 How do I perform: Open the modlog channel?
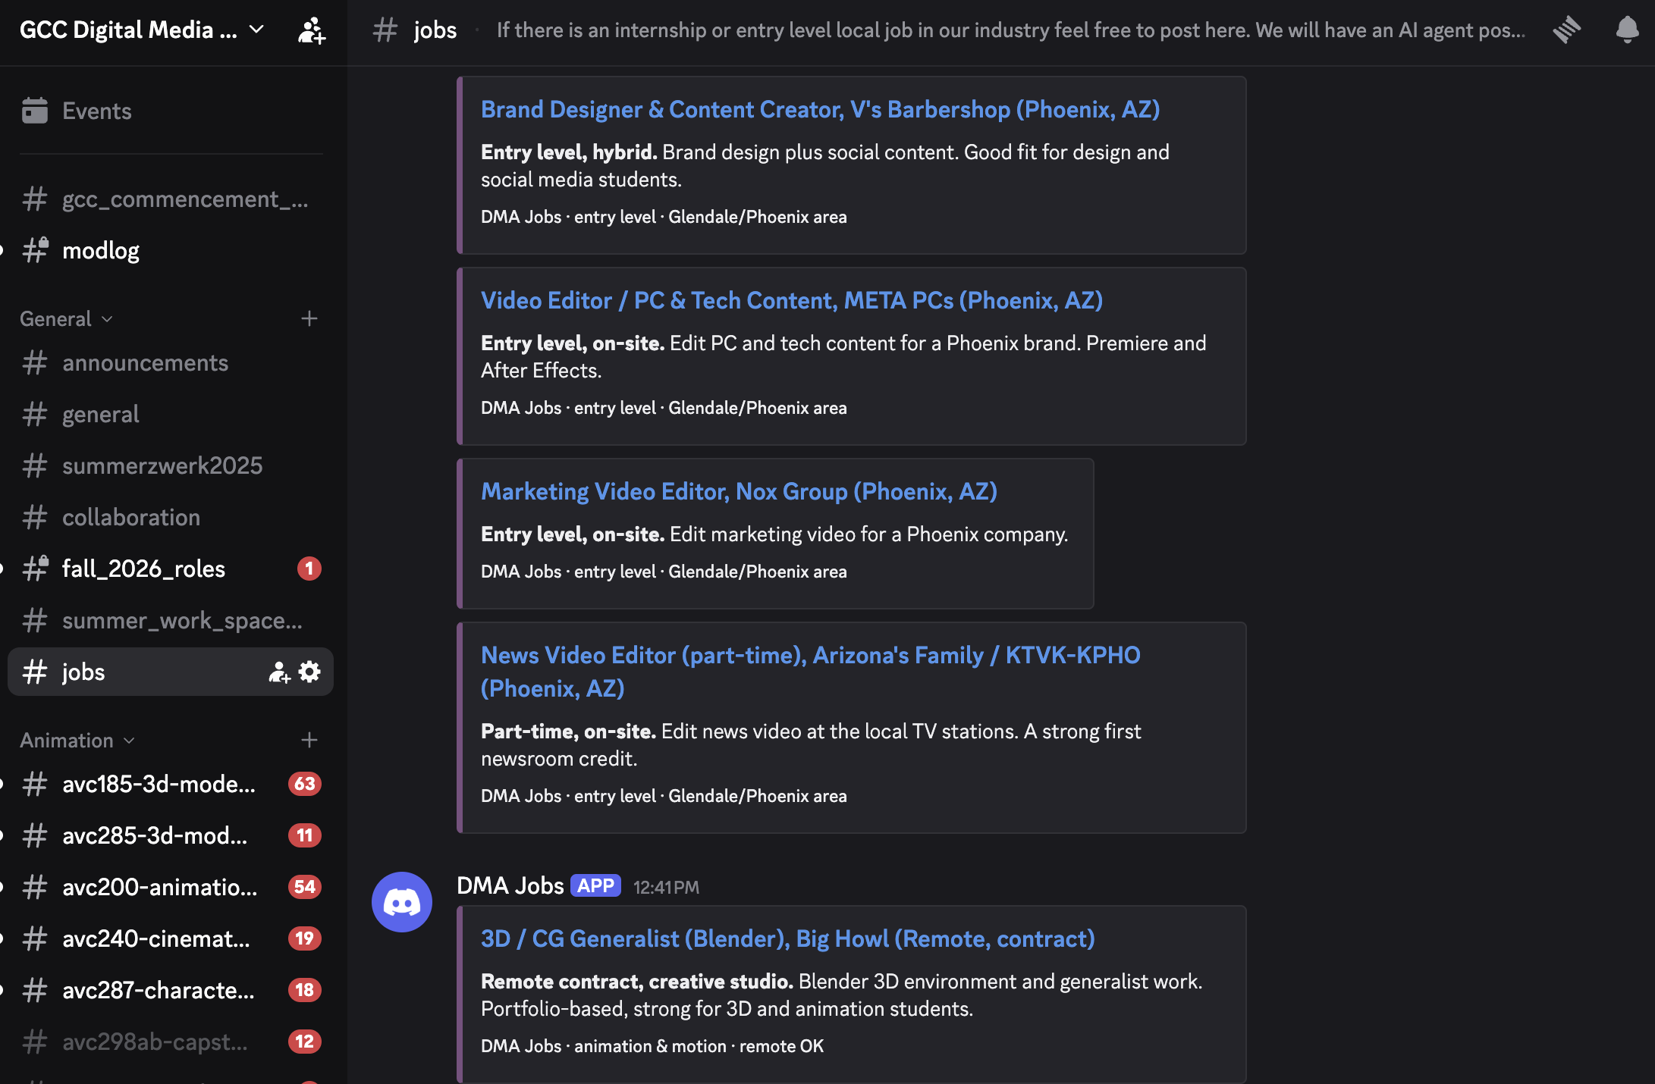click(x=171, y=250)
